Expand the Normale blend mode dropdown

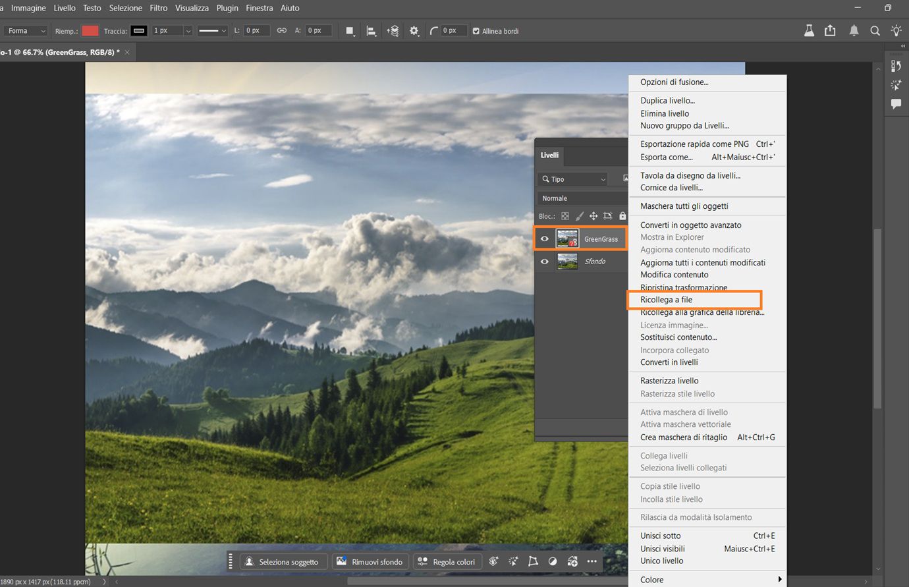(580, 198)
